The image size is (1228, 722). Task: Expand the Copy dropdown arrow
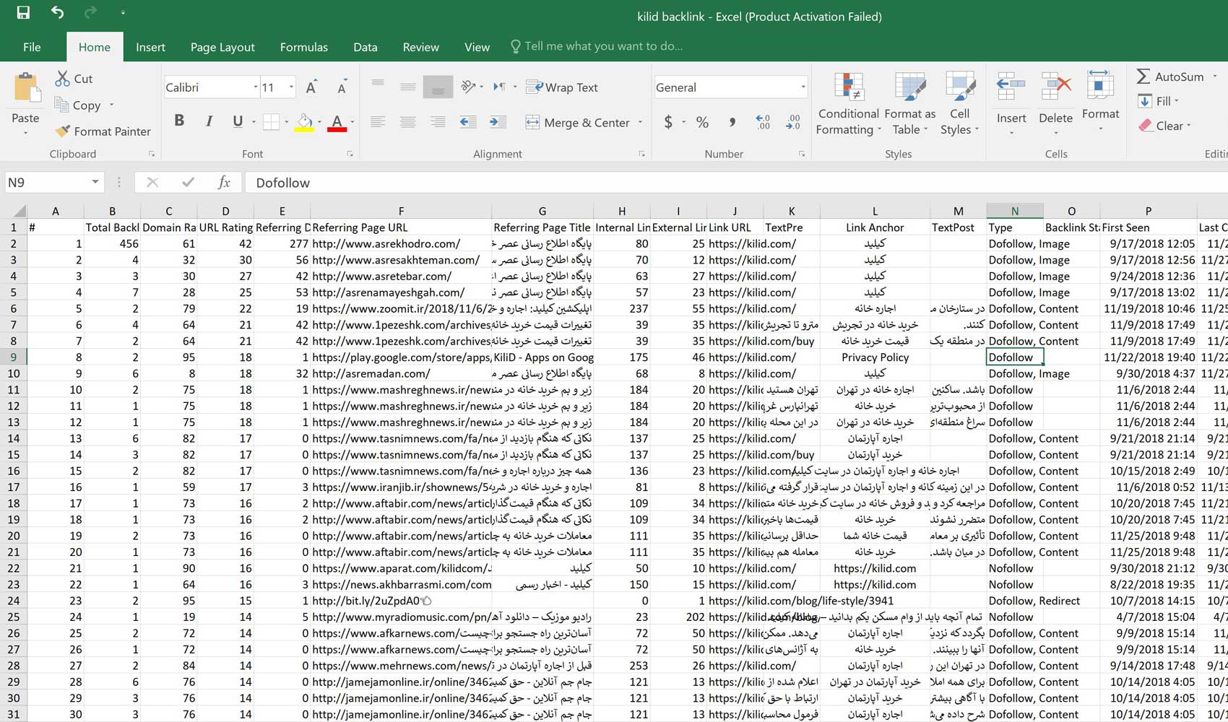coord(111,105)
